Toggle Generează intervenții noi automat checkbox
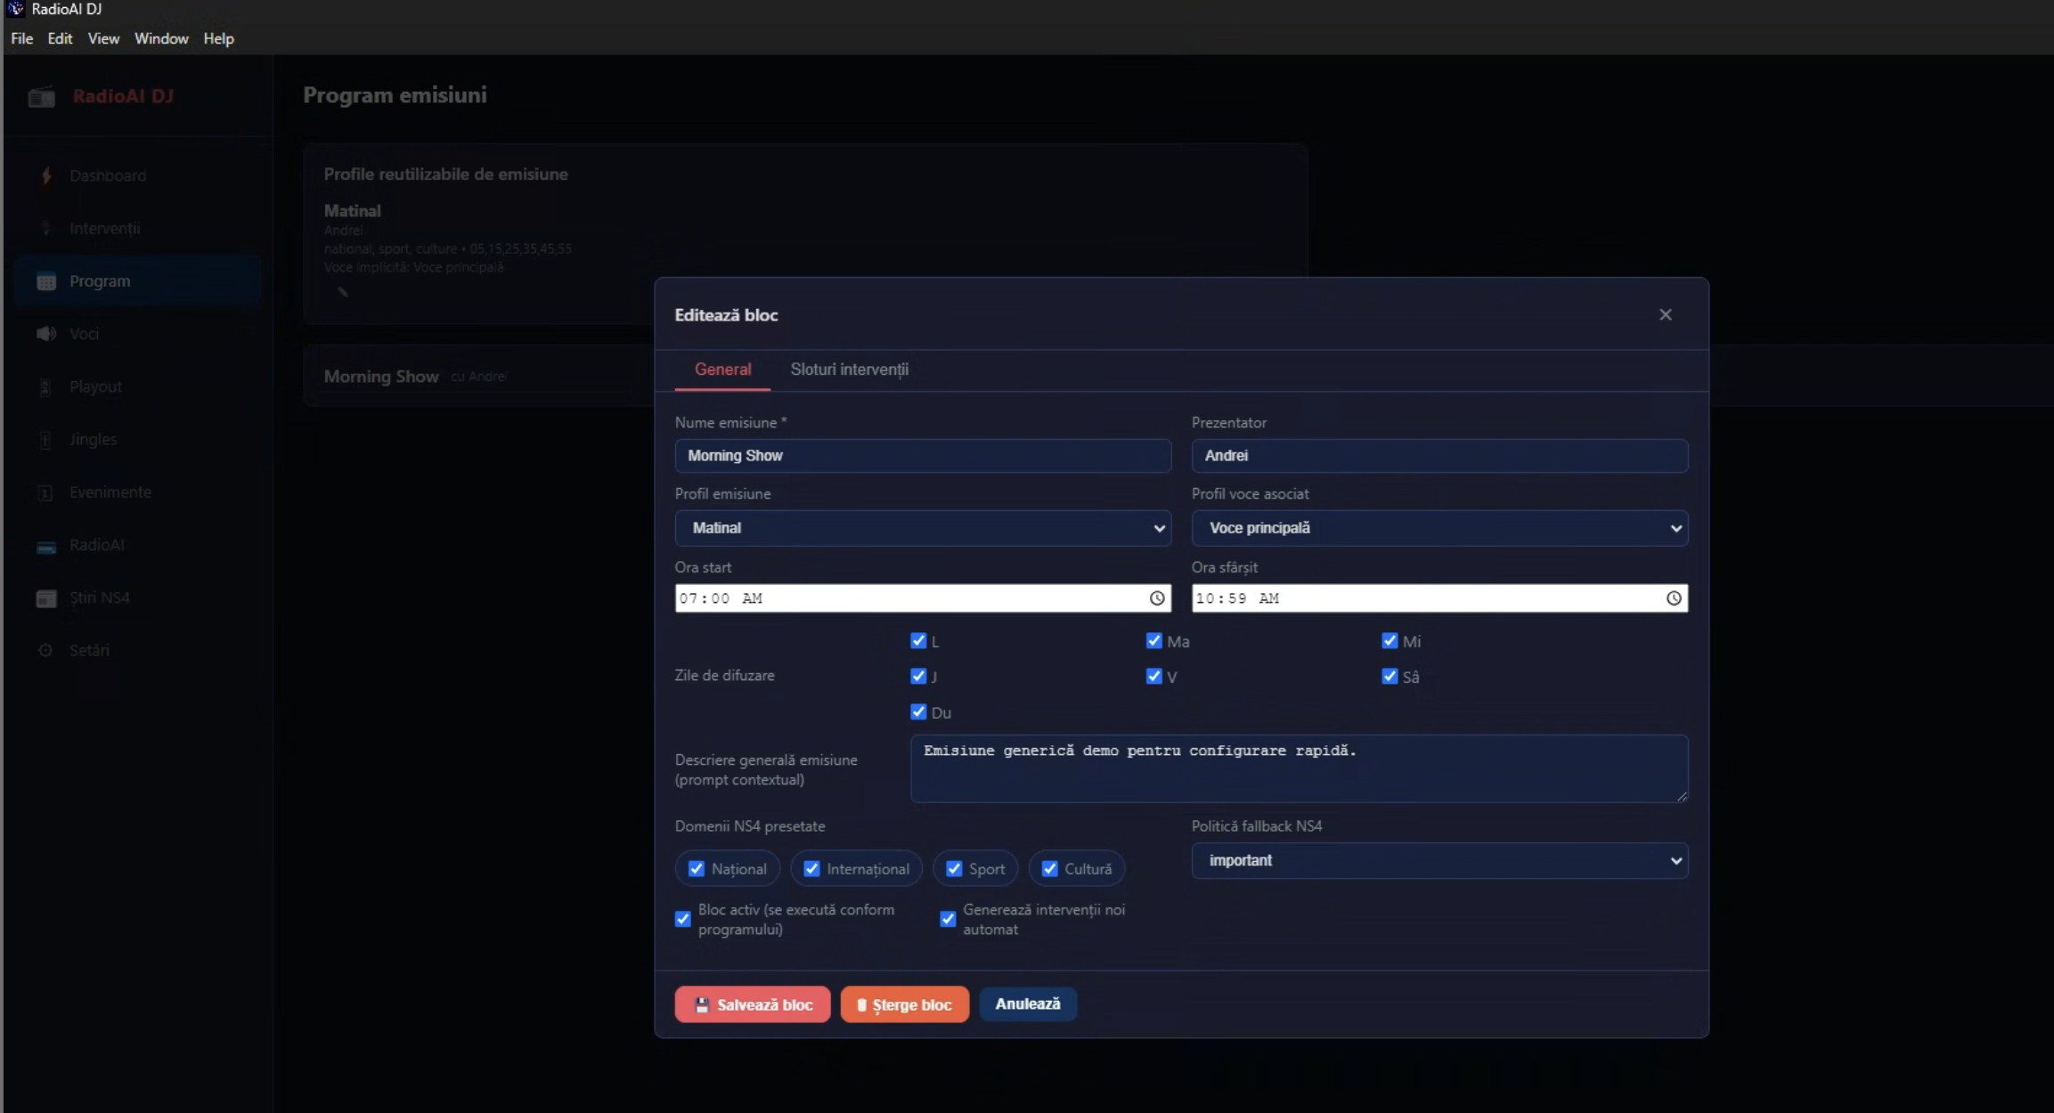 pos(948,919)
